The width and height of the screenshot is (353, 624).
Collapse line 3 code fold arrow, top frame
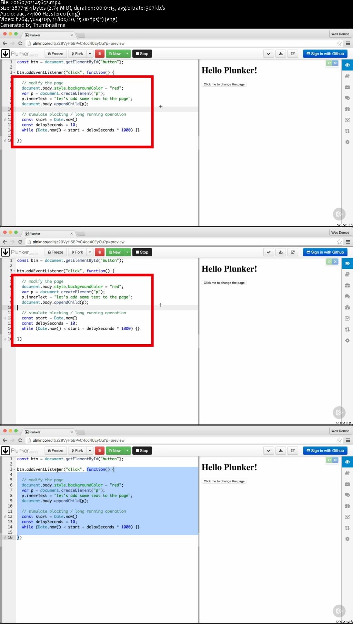[14, 73]
